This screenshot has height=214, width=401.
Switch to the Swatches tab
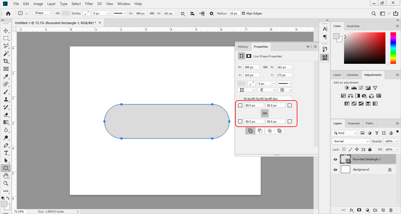[353, 26]
